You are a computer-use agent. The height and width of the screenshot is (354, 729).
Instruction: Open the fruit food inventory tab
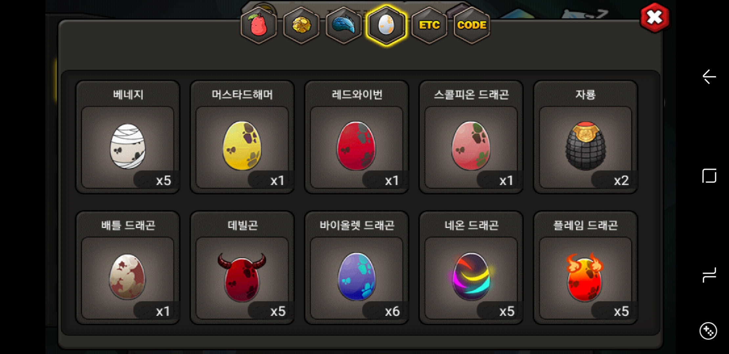tap(259, 25)
